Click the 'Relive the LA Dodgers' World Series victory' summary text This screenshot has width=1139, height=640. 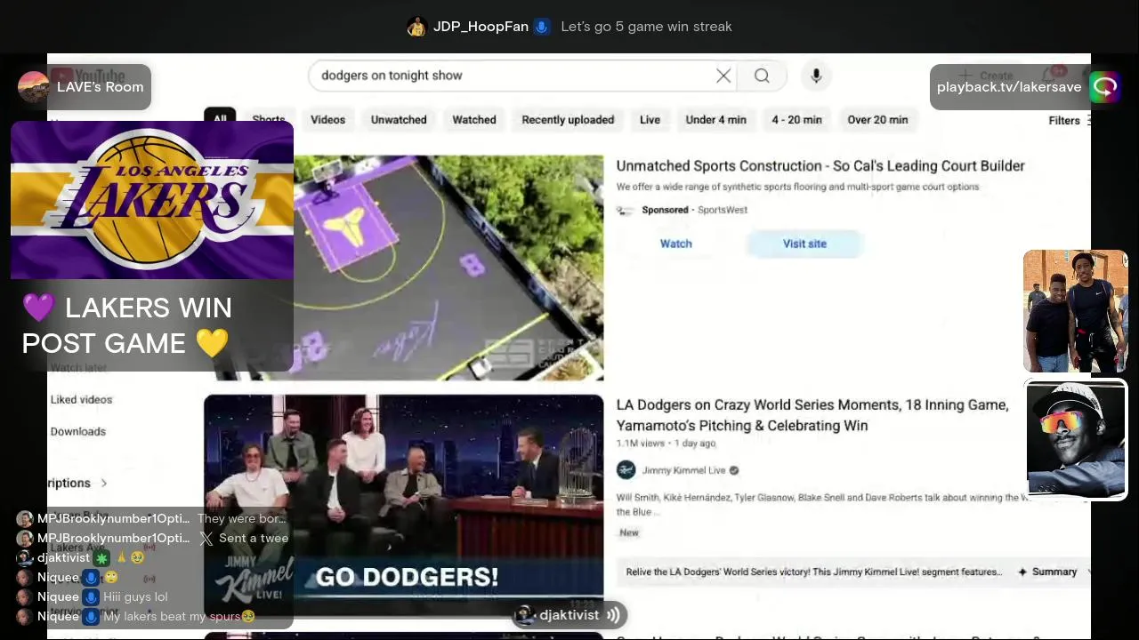tap(813, 572)
